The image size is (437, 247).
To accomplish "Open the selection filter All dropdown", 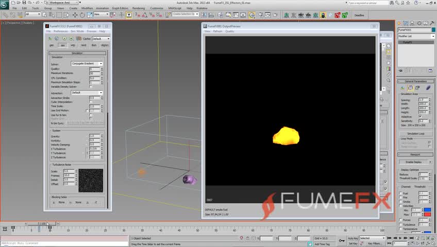I will (33, 14).
